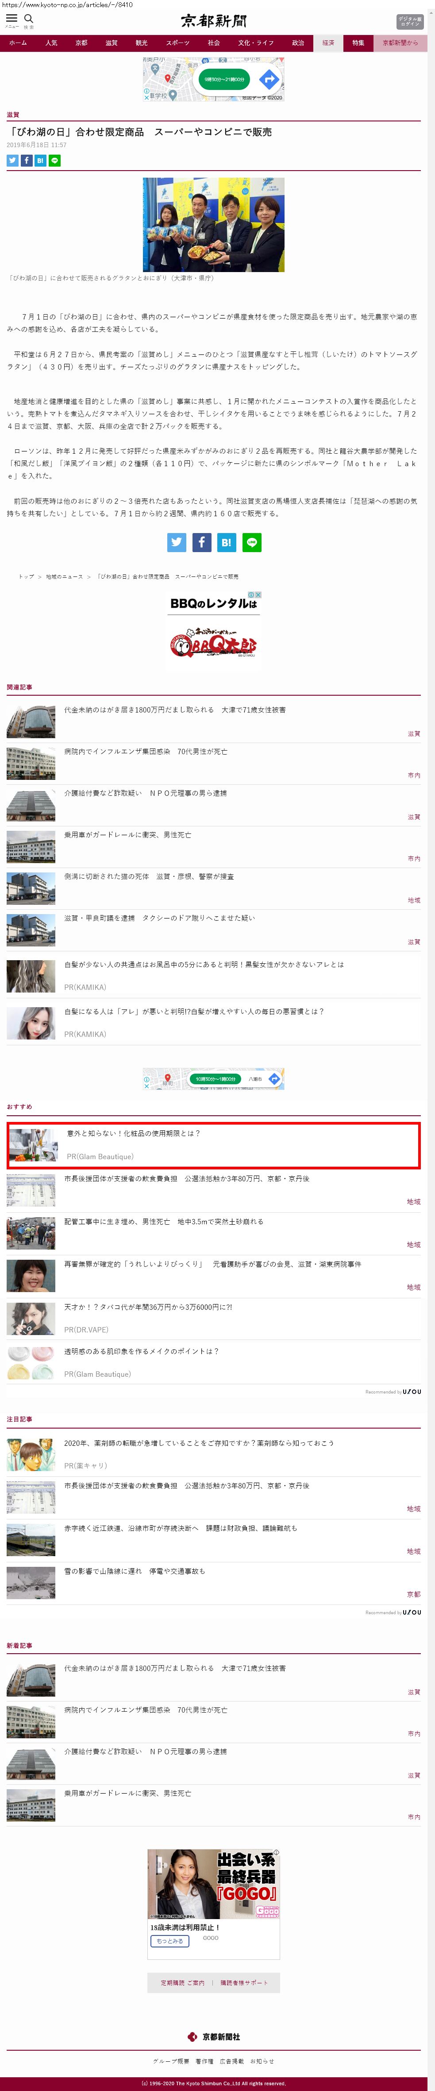Image resolution: width=435 pixels, height=2091 pixels.
Task: Click large LINE share button below article
Action: click(252, 542)
